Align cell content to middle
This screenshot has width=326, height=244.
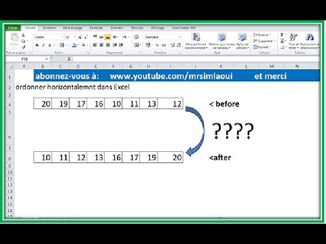tap(101, 37)
